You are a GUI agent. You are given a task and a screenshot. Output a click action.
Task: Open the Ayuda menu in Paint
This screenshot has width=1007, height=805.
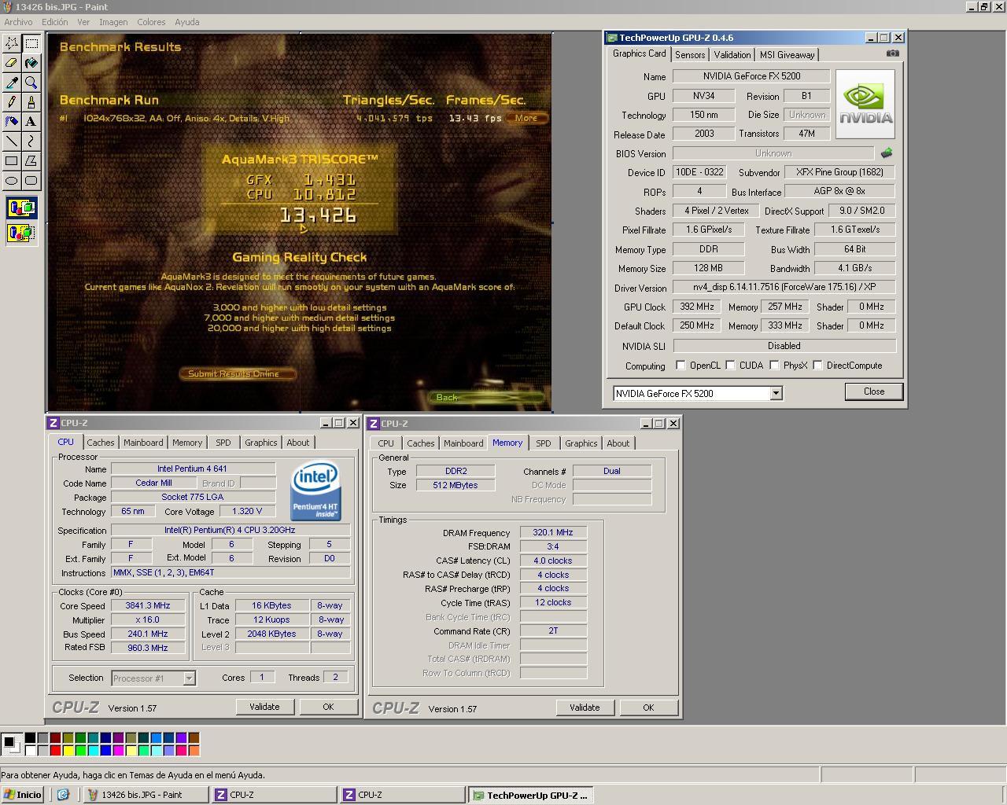(187, 22)
